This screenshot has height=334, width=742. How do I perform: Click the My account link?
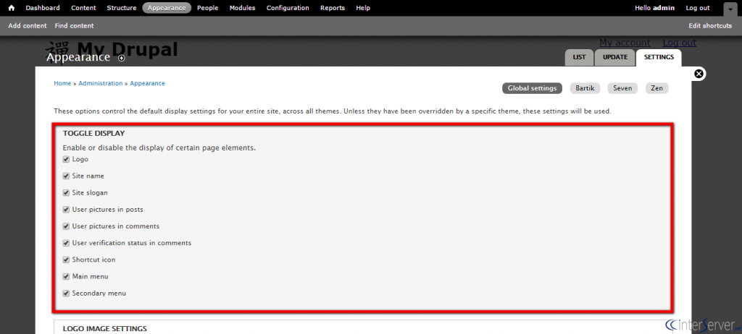[x=625, y=43]
